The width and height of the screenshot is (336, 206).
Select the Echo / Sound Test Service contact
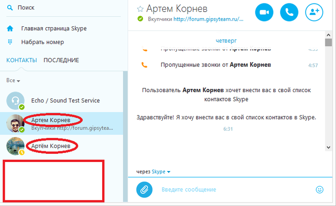[x=61, y=101]
